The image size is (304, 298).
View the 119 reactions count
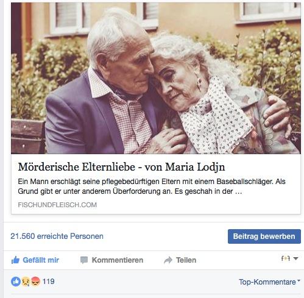(48, 282)
